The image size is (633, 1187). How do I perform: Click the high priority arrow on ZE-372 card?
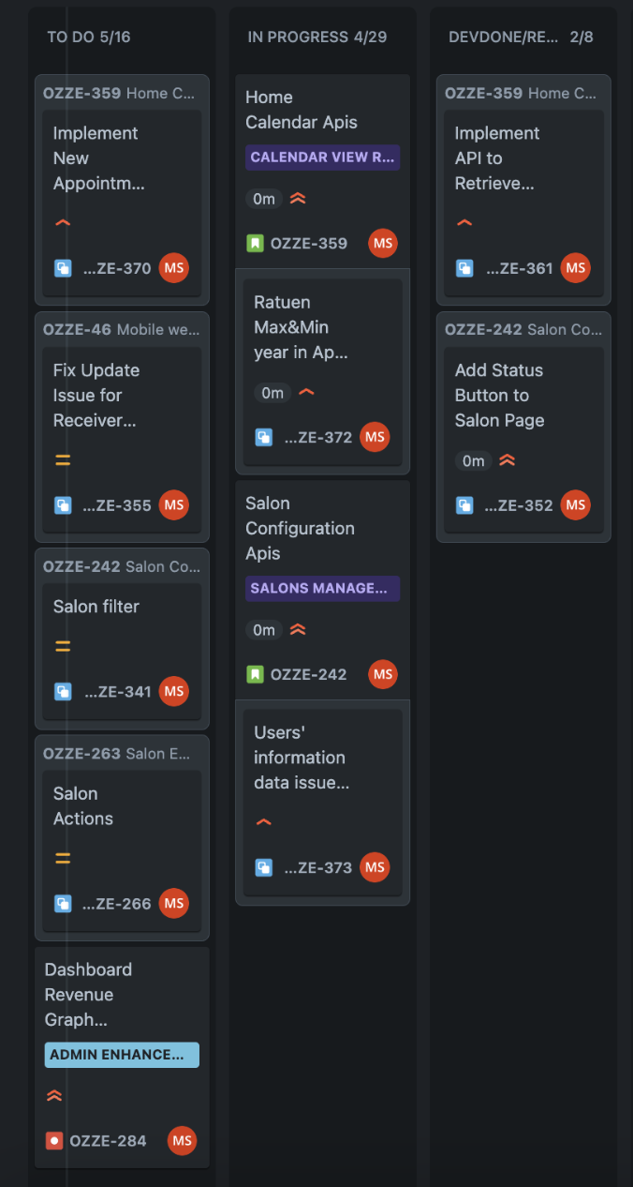(306, 393)
